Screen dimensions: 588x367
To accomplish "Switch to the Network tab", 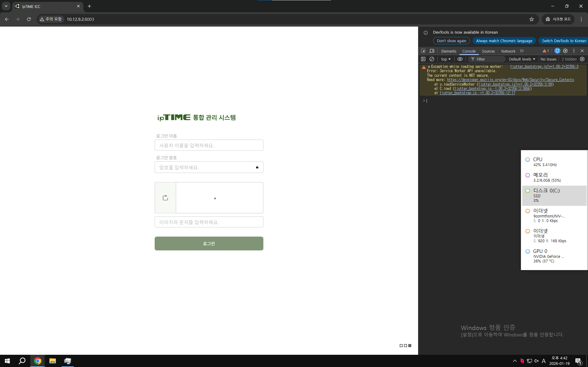I will pyautogui.click(x=508, y=51).
